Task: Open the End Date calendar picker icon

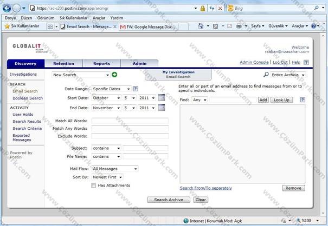Action: pos(161,108)
